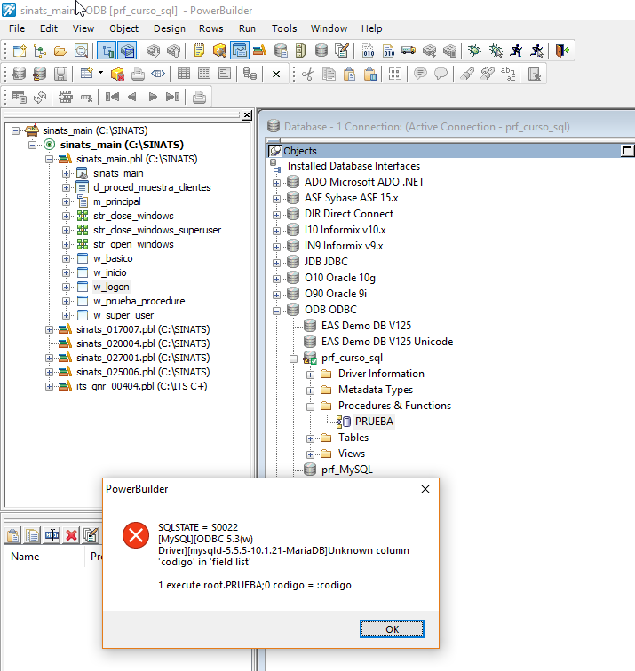The width and height of the screenshot is (635, 671).
Task: Collapse the sinats_main.pbl library node
Action: 49,159
